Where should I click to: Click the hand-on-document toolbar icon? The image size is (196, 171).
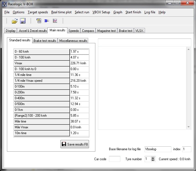point(39,21)
